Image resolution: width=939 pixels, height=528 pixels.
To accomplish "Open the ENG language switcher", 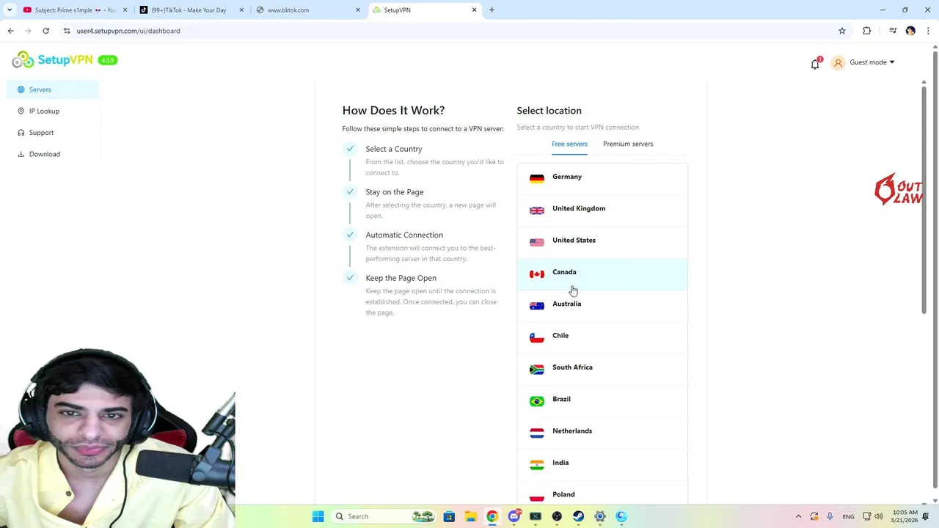I will (848, 516).
